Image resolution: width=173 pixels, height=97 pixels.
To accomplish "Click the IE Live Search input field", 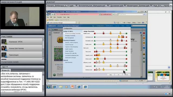I will [x=130, y=14].
